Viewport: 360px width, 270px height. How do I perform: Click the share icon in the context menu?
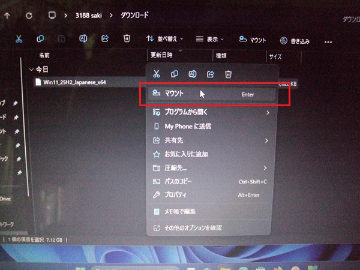click(x=211, y=74)
